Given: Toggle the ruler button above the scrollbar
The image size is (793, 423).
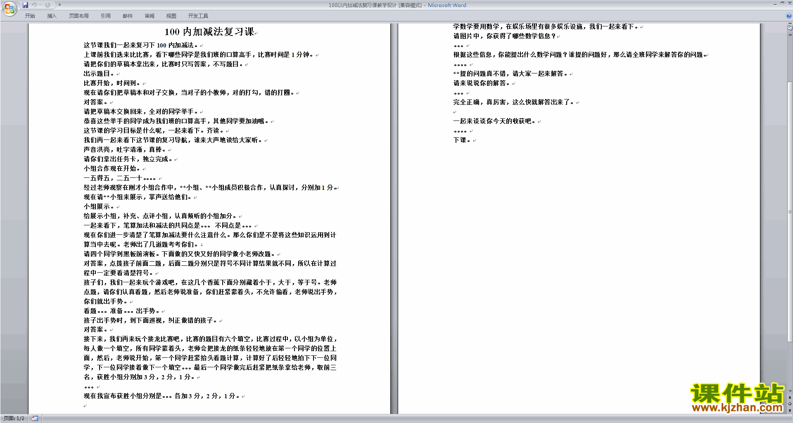Looking at the screenshot, I should coord(790,28).
